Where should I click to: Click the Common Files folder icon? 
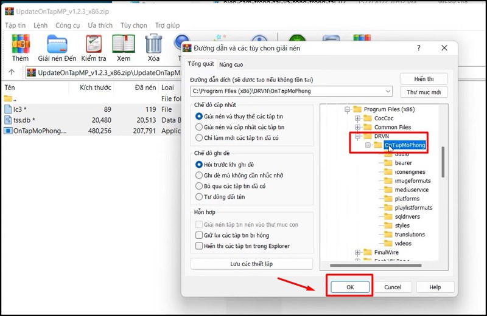(x=367, y=127)
